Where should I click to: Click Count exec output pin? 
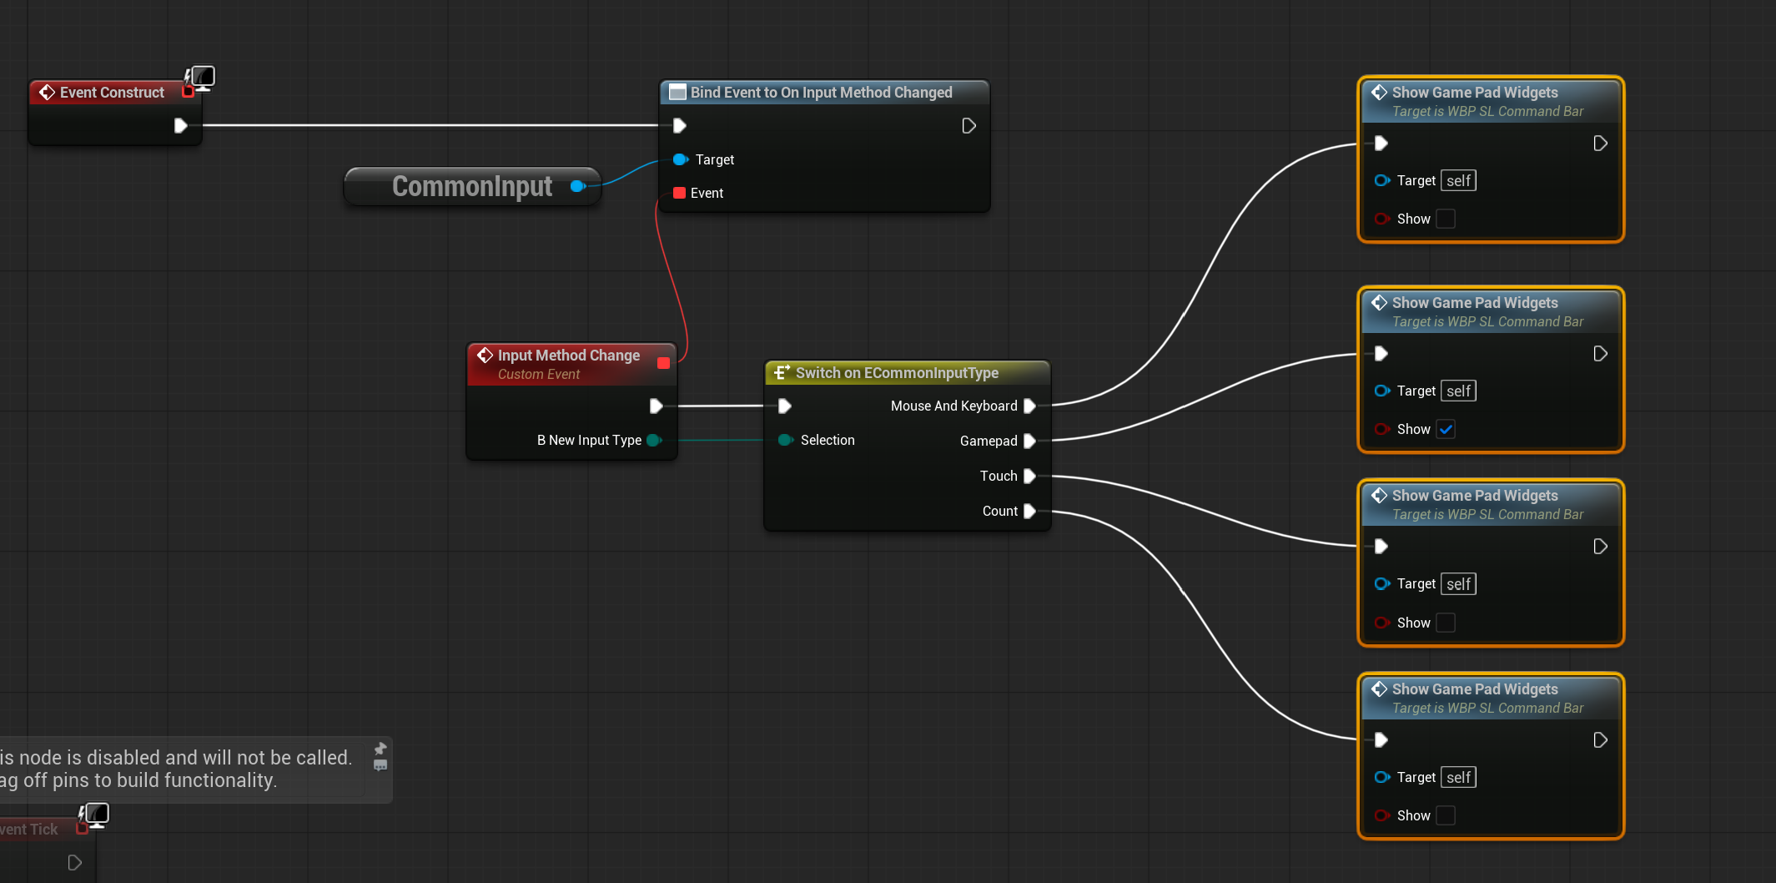point(1029,511)
